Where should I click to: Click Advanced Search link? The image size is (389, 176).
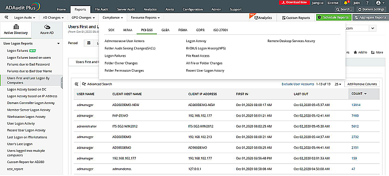[97, 84]
